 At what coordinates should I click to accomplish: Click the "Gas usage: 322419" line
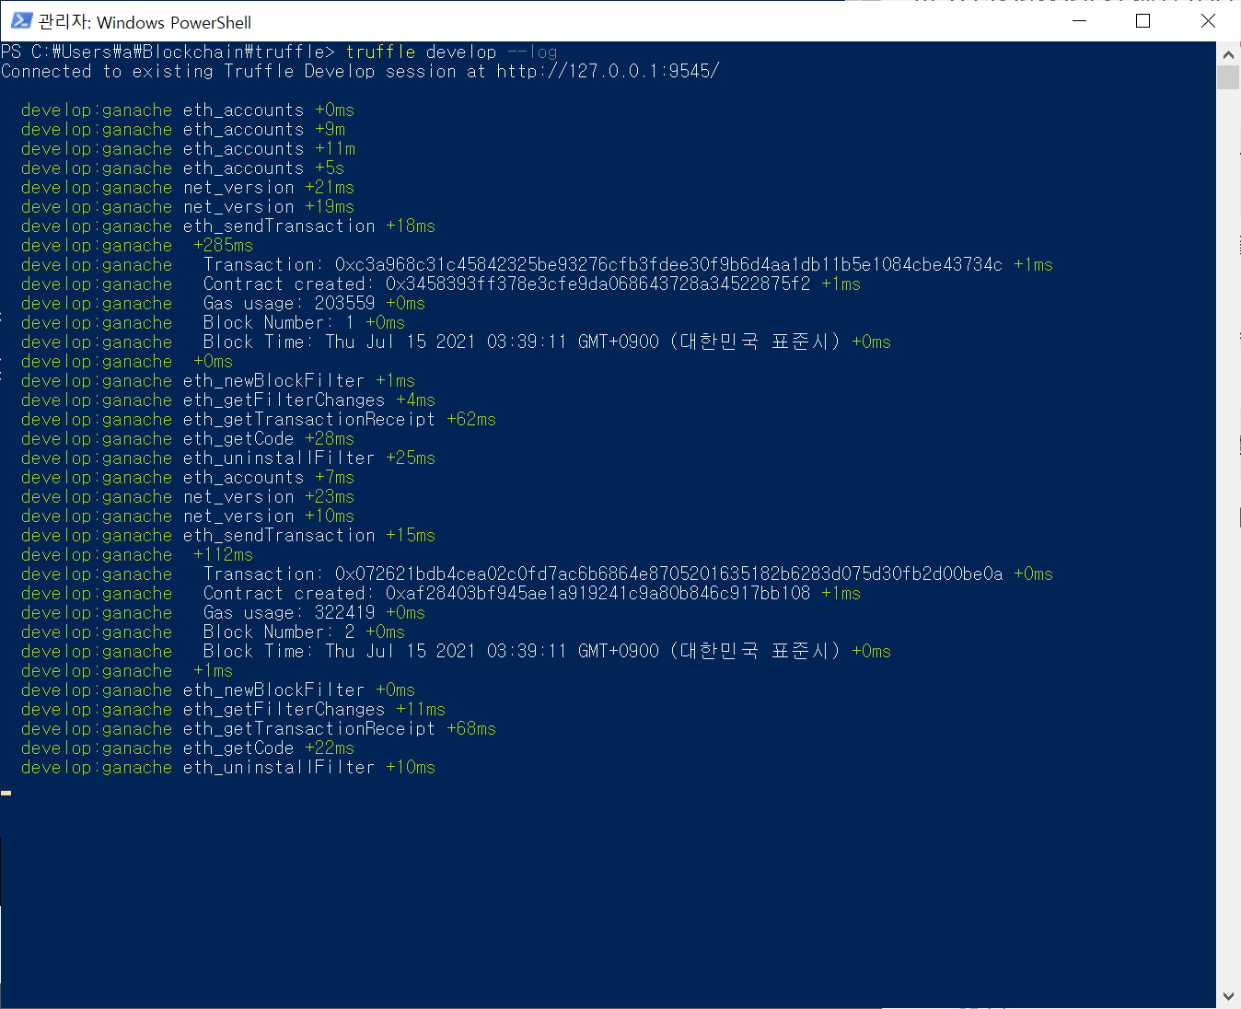[224, 612]
